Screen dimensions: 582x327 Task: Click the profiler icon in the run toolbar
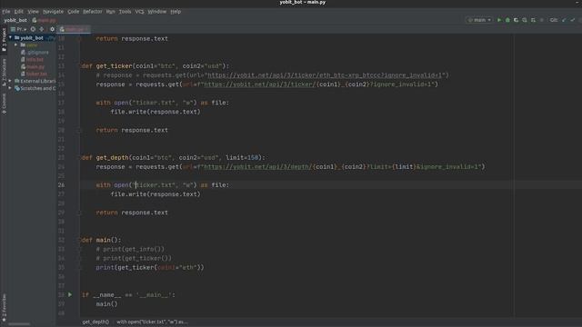point(525,20)
